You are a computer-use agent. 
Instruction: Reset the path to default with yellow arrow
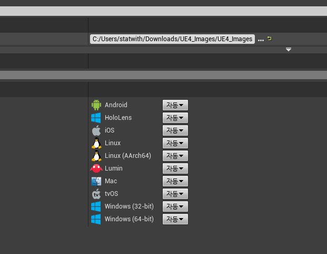pyautogui.click(x=270, y=39)
